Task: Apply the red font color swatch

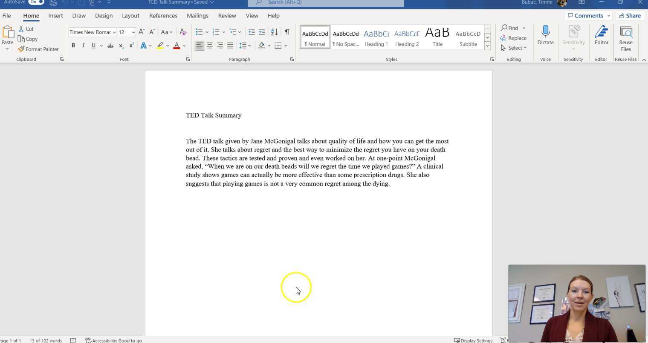Action: tap(176, 46)
